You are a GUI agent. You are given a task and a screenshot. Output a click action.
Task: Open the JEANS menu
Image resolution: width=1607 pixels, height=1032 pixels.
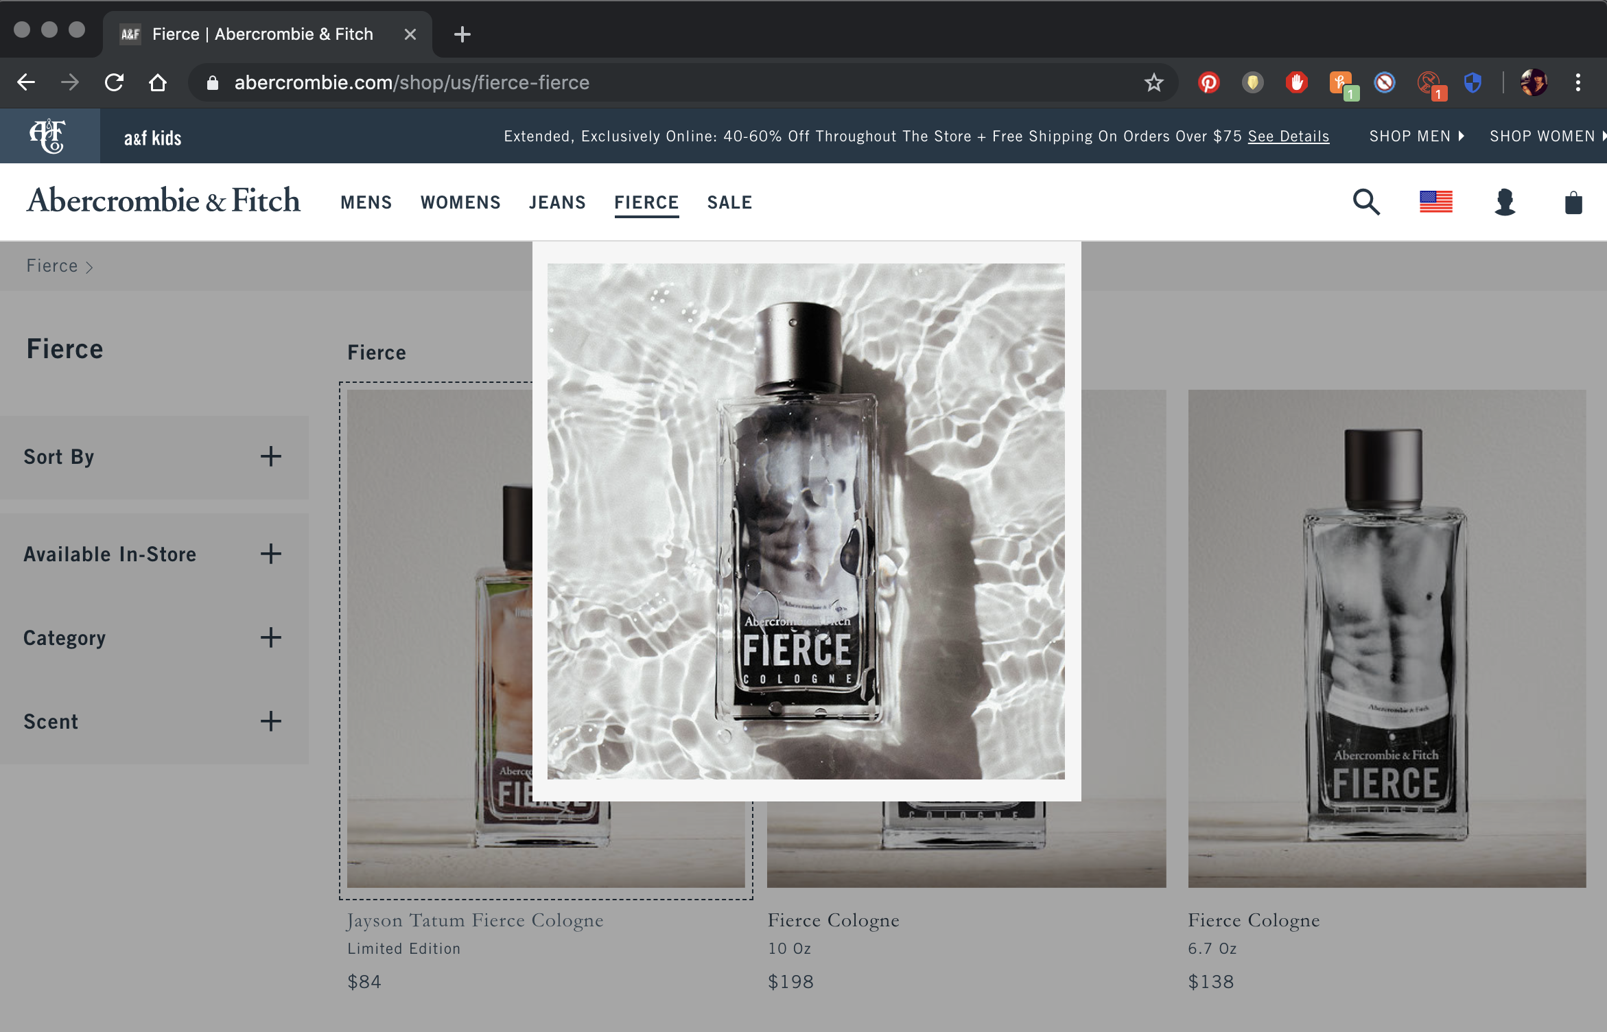coord(557,202)
